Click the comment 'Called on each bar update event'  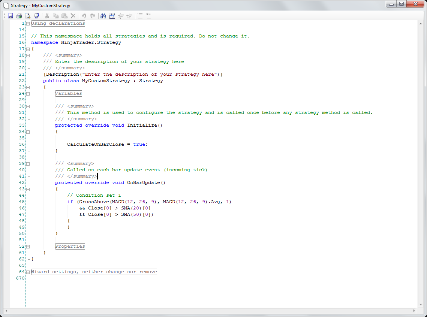pyautogui.click(x=131, y=170)
